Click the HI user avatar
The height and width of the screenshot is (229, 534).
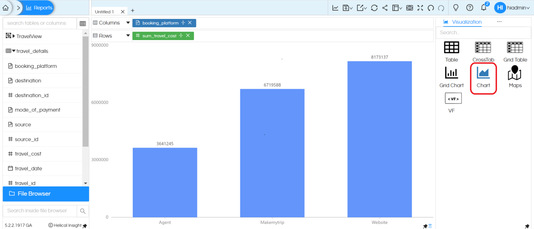pyautogui.click(x=500, y=8)
